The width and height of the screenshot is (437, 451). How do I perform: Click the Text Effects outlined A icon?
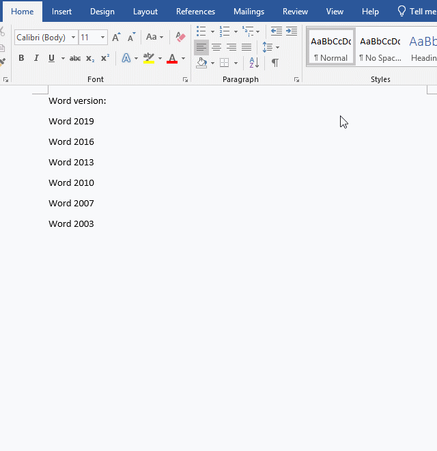point(126,58)
